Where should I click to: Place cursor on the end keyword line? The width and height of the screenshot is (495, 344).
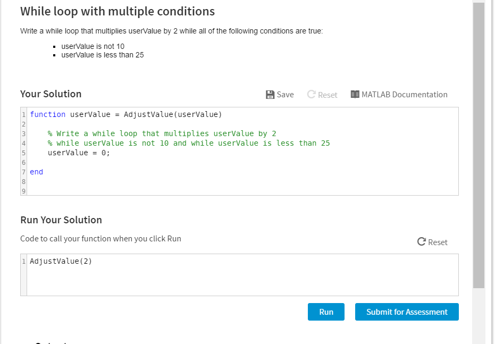tap(36, 172)
